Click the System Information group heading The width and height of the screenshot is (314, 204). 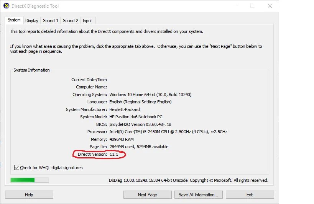point(31,70)
